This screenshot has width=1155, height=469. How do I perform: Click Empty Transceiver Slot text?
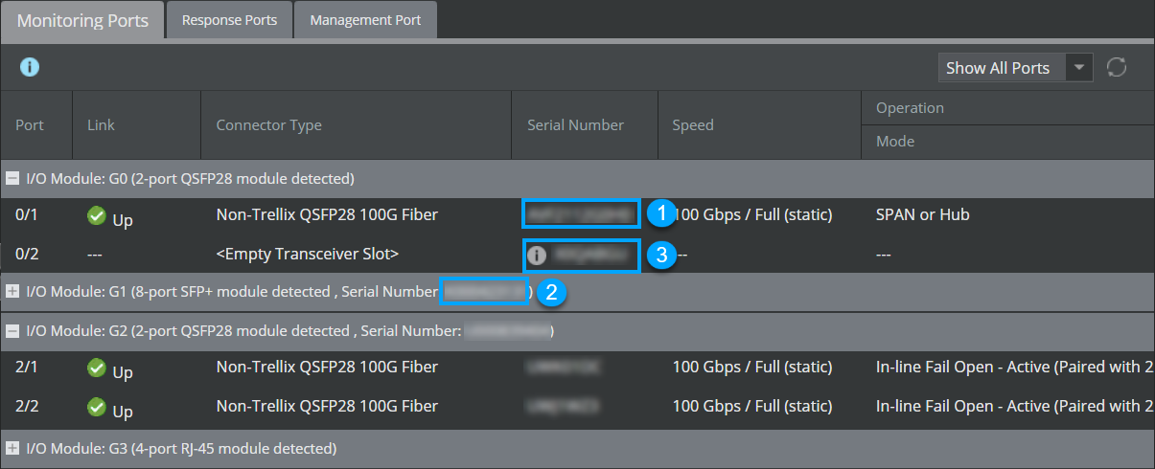tap(308, 254)
